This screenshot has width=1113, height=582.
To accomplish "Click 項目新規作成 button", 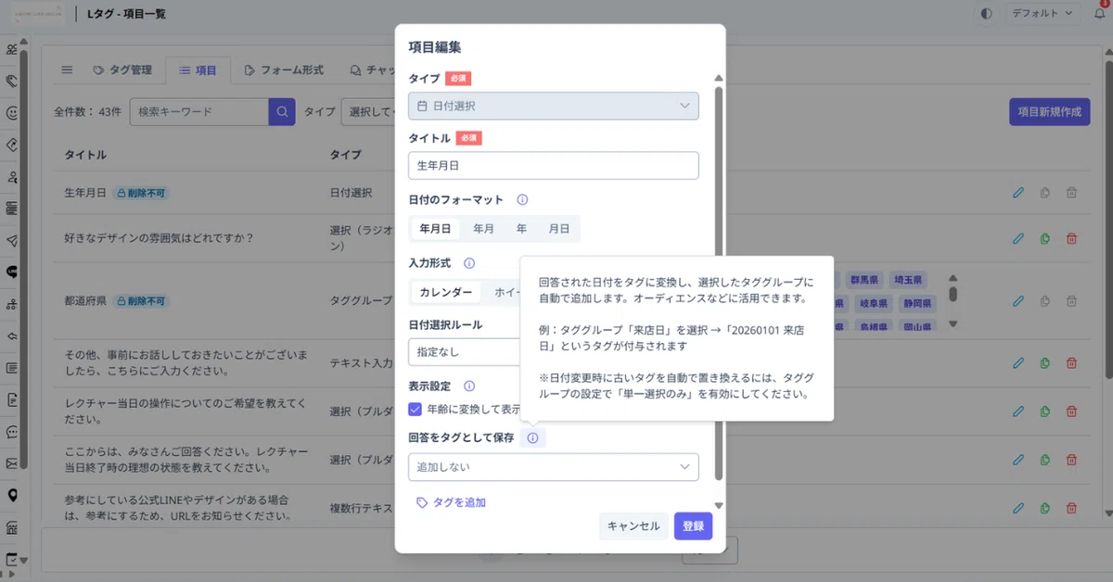I will pos(1049,111).
